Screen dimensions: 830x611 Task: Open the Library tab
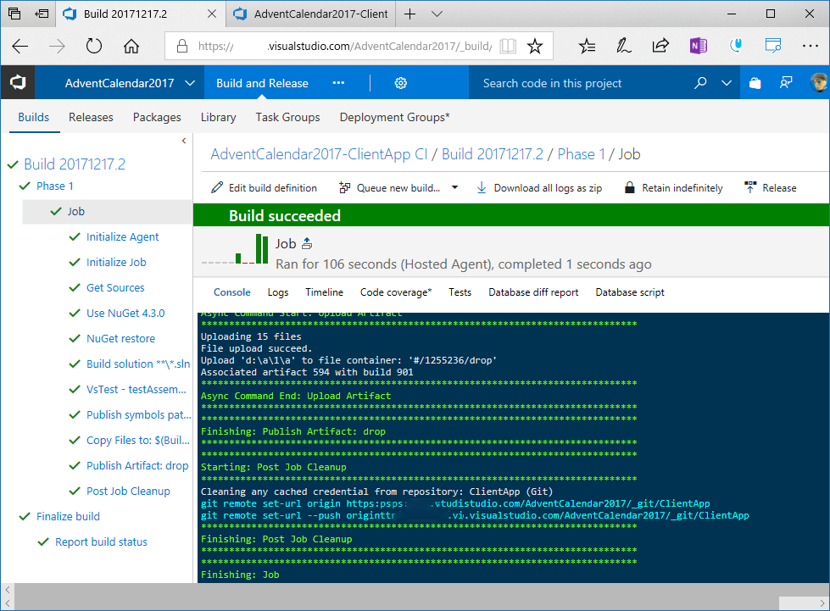tap(218, 117)
